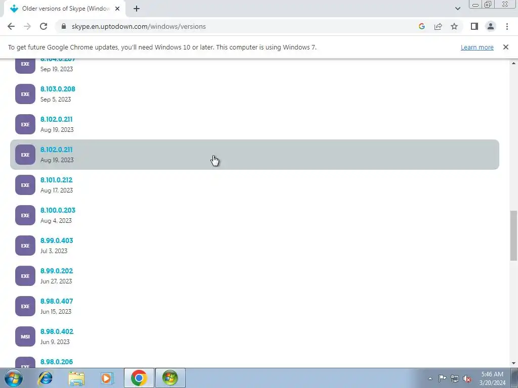This screenshot has height=388, width=518.
Task: Click the page vertical scrollbar thumb
Action: 513,235
